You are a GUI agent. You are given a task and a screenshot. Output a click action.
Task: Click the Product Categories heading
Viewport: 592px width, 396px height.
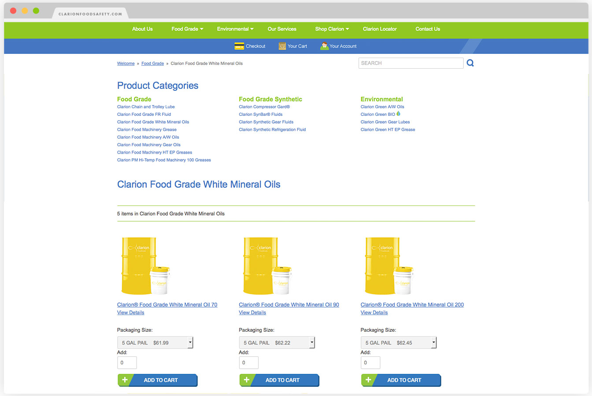158,86
